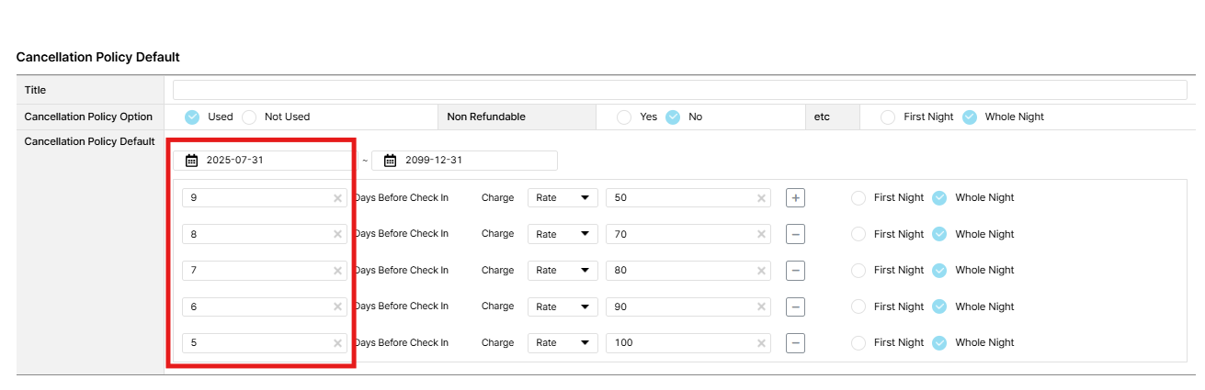This screenshot has height=390, width=1205.
Task: Clear the charge value 100 with X icon
Action: [x=761, y=343]
